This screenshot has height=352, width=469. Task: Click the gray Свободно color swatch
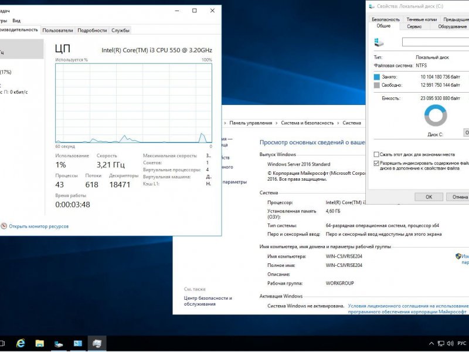tap(377, 85)
